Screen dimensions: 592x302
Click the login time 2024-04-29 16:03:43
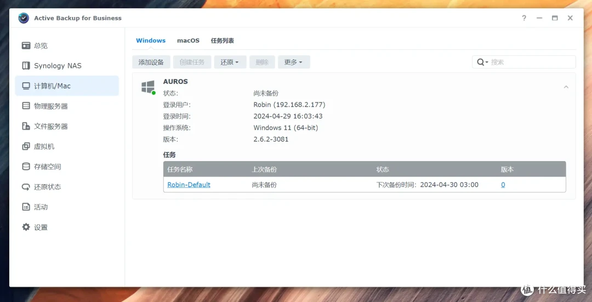coord(288,116)
